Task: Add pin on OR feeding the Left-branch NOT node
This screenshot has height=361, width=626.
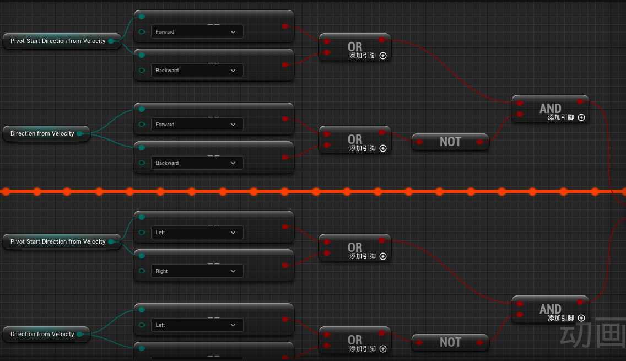Action: click(x=383, y=349)
